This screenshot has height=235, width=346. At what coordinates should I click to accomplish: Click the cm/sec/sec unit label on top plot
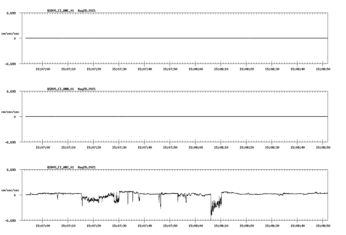(x=10, y=33)
